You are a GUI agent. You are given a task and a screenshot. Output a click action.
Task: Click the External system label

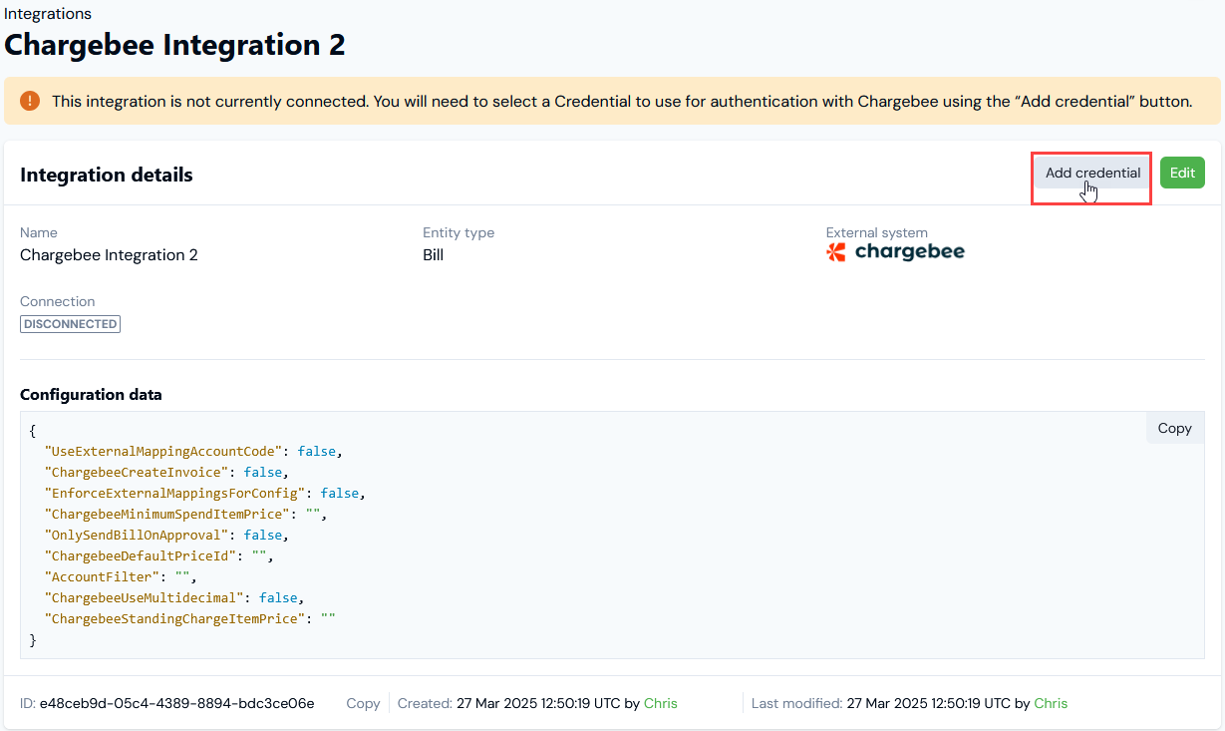click(877, 232)
